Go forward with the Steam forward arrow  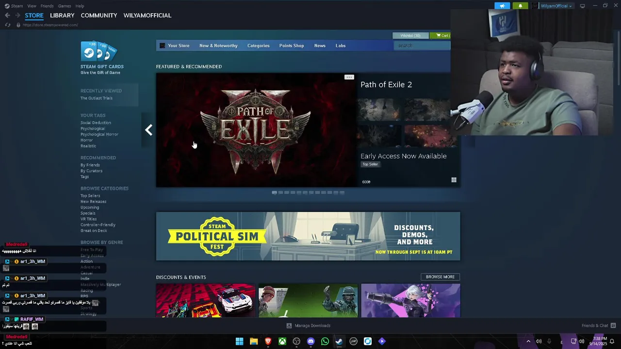click(17, 16)
